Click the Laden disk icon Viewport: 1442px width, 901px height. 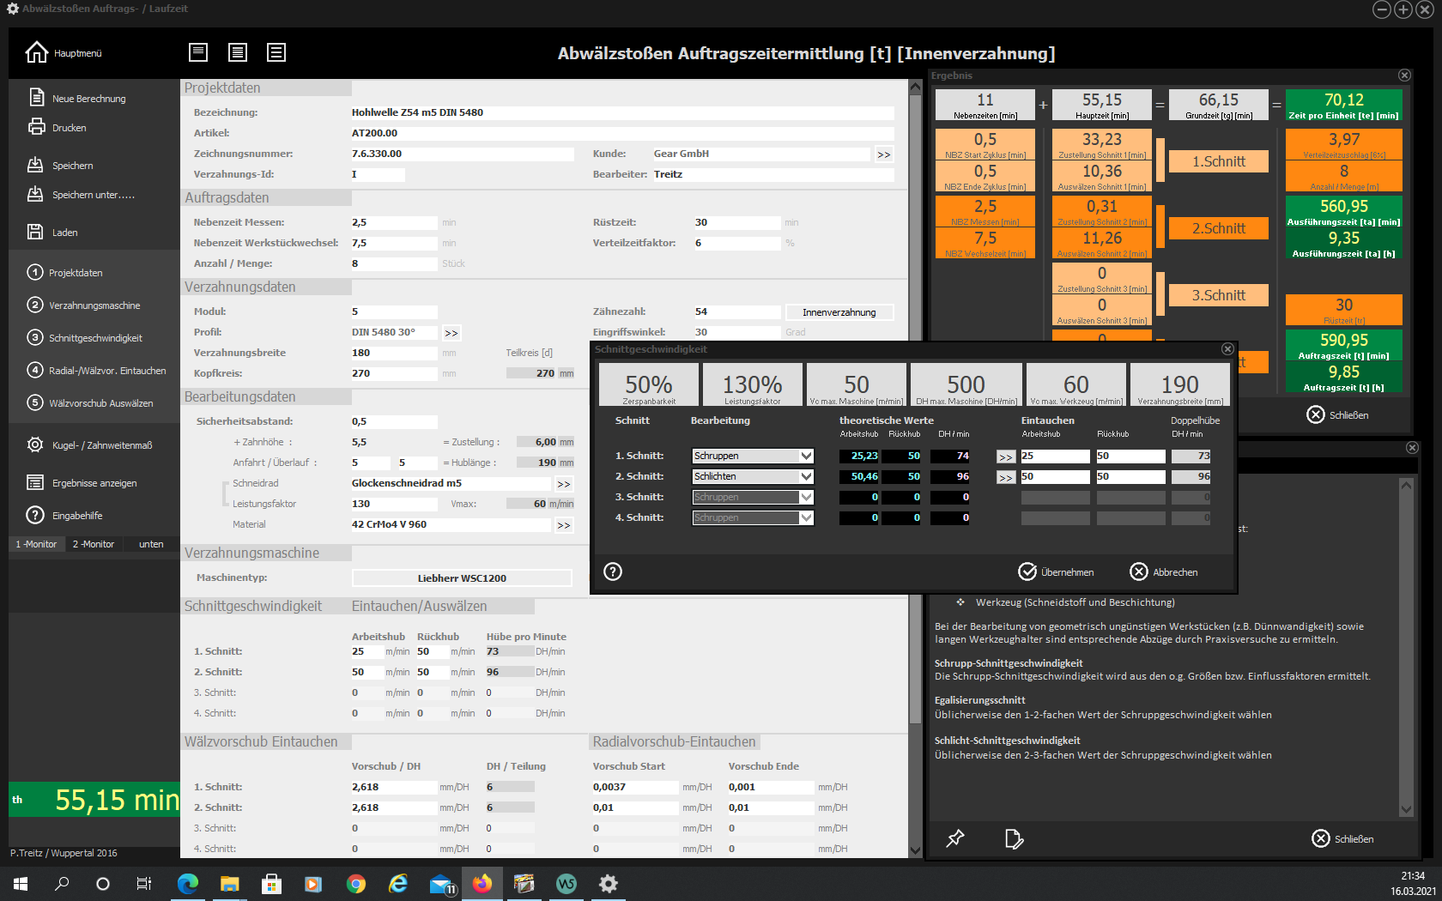pos(35,232)
